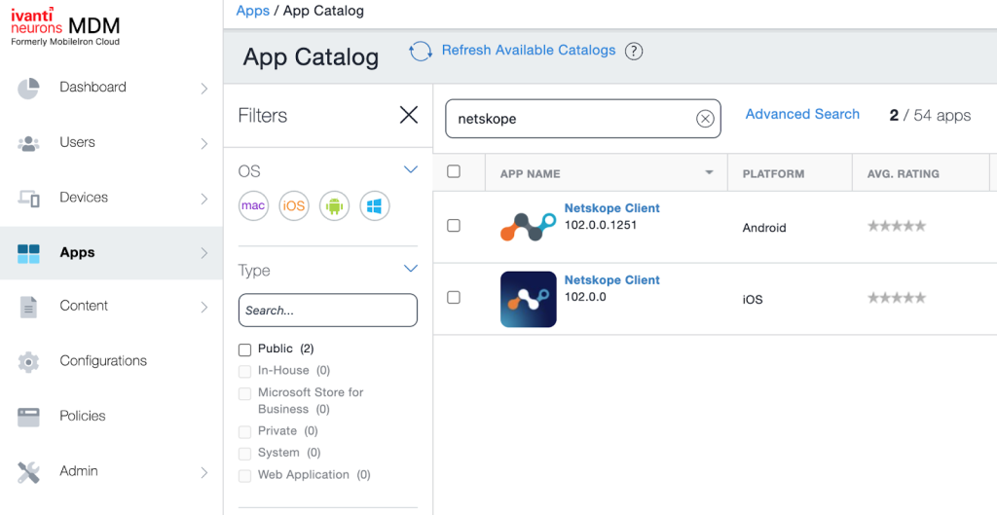Click the Ivanti Neurons MDM logo
This screenshot has height=515, width=997.
click(65, 26)
